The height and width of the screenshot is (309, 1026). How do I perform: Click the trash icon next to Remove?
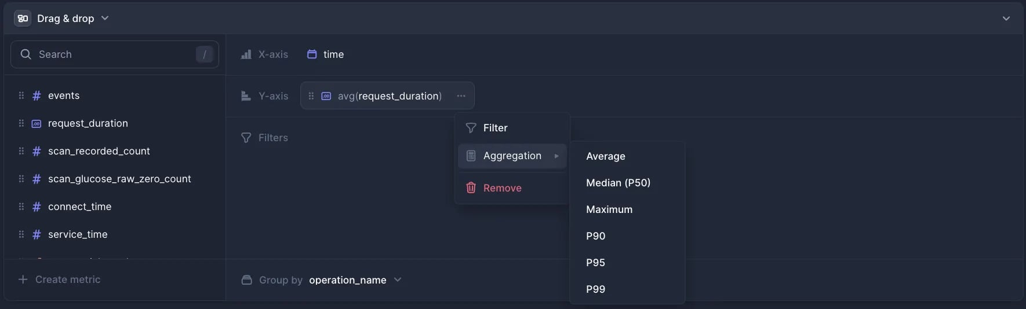[x=471, y=188]
